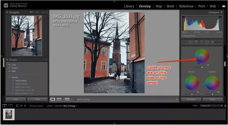228x125 pixels.
Task: Click the Reset button
Action: [x=213, y=99]
